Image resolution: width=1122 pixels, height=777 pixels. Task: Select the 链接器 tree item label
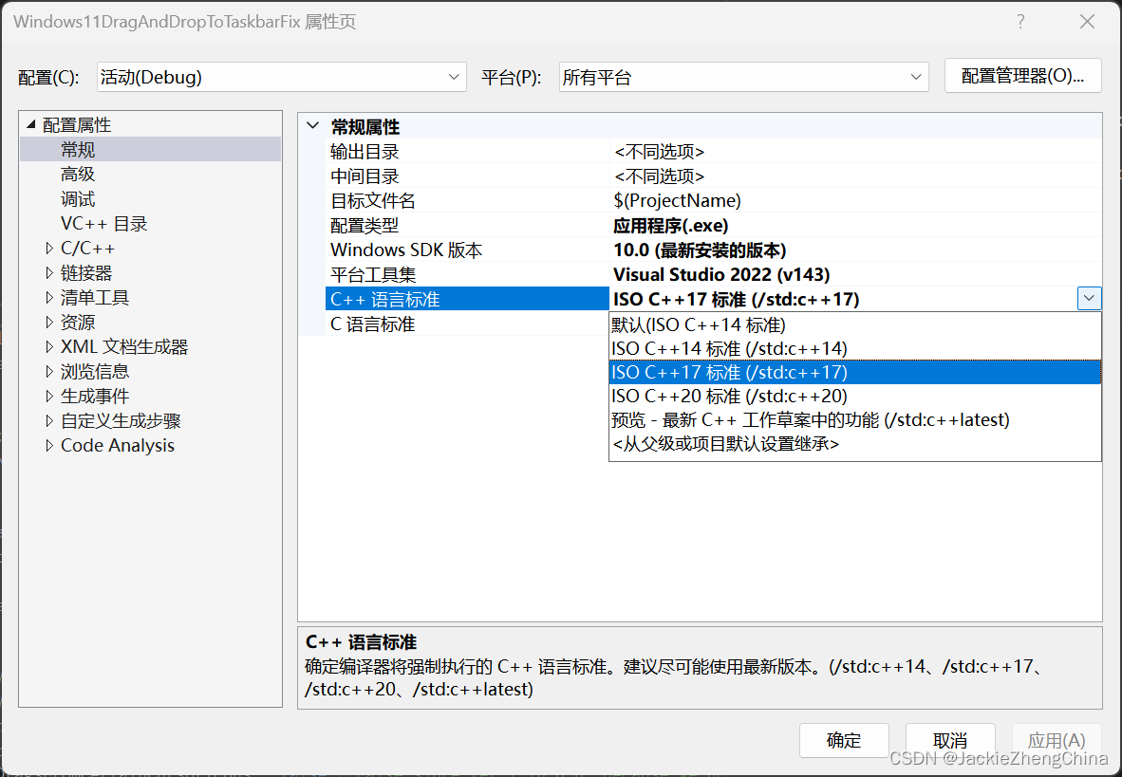pyautogui.click(x=86, y=272)
